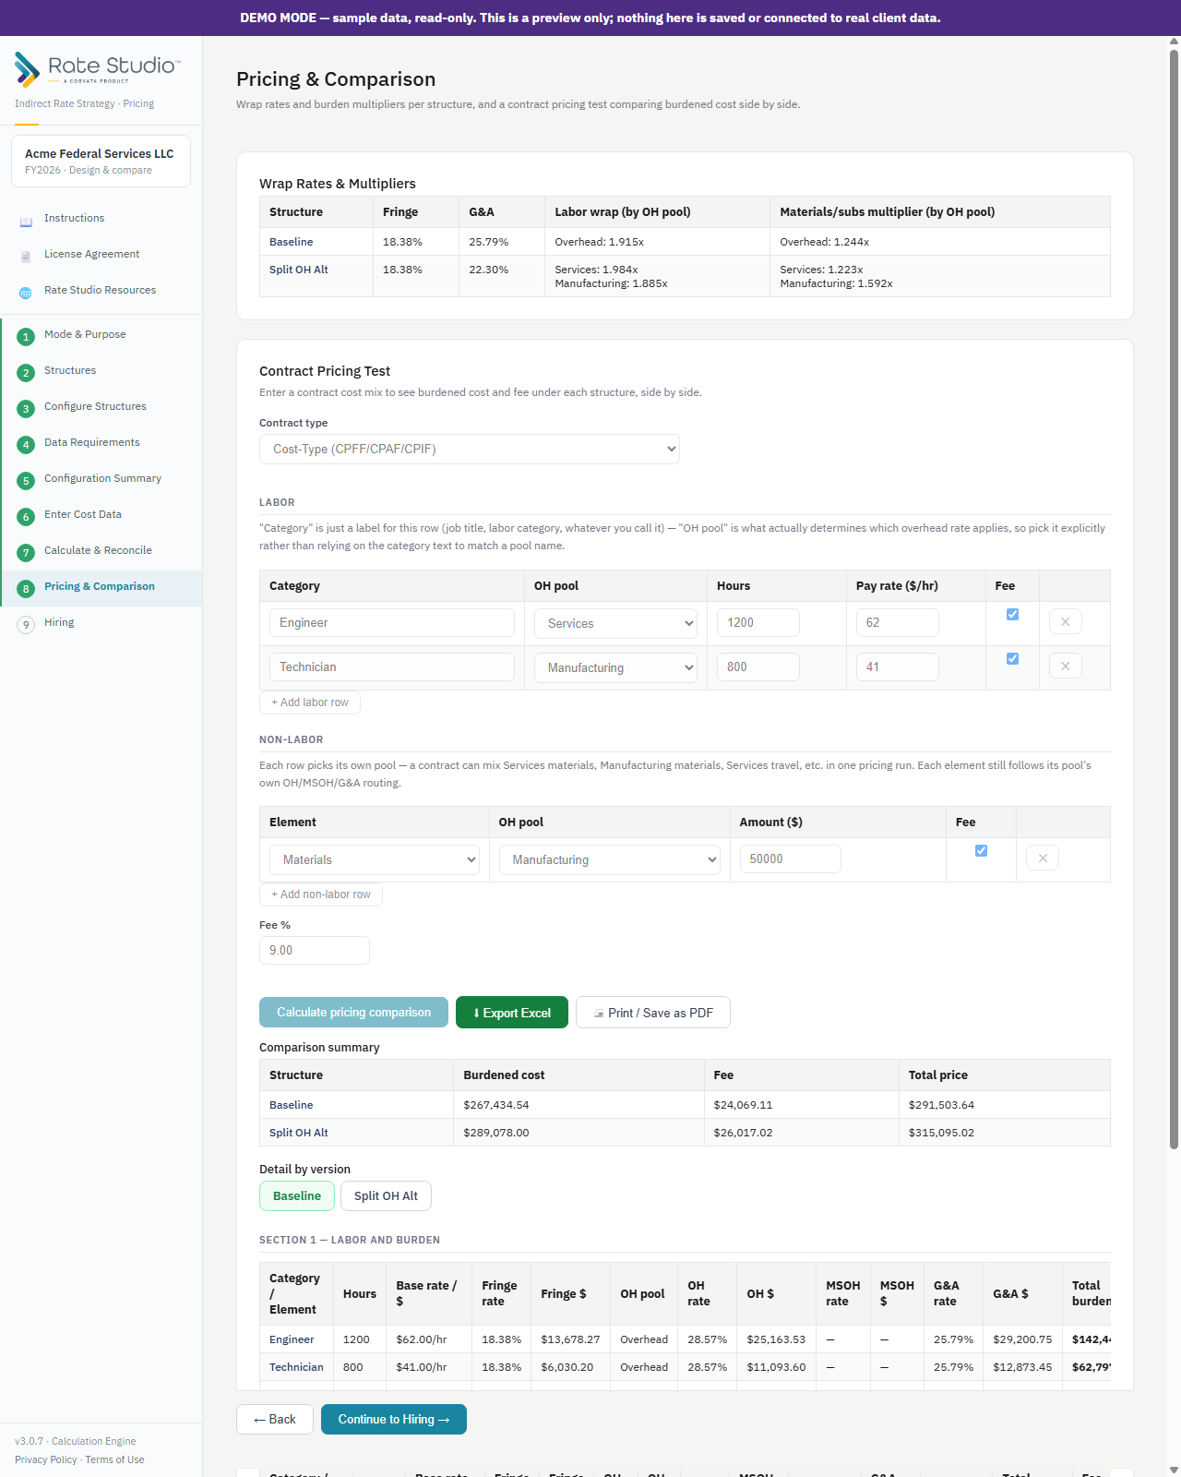This screenshot has width=1181, height=1477.
Task: Open License Agreement document icon
Action: pos(26,258)
